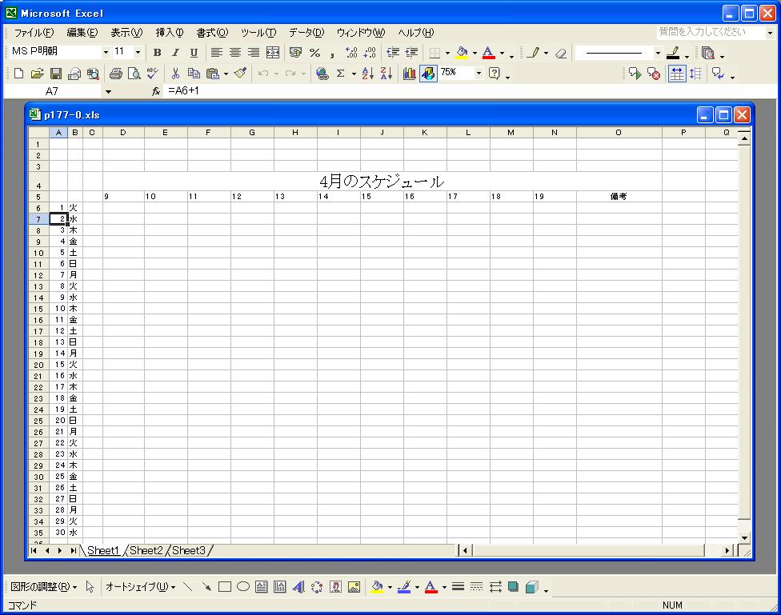Sort ascending with the A-Z icon
781x615 pixels.
(367, 74)
